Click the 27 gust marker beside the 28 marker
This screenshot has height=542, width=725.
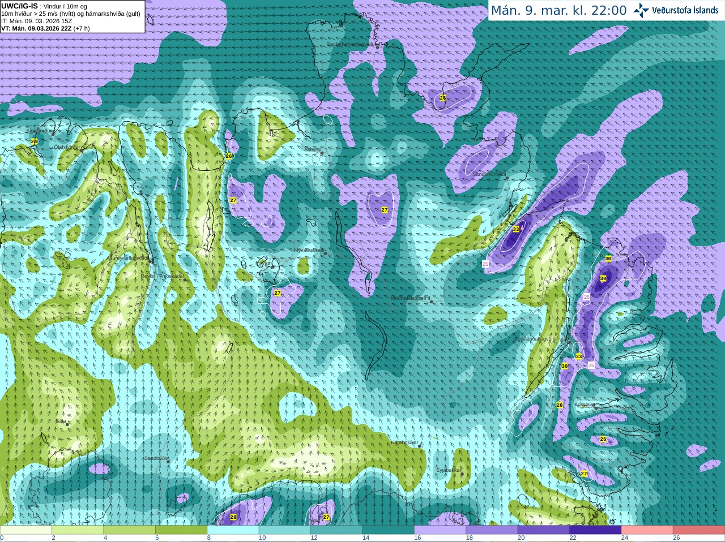326,517
